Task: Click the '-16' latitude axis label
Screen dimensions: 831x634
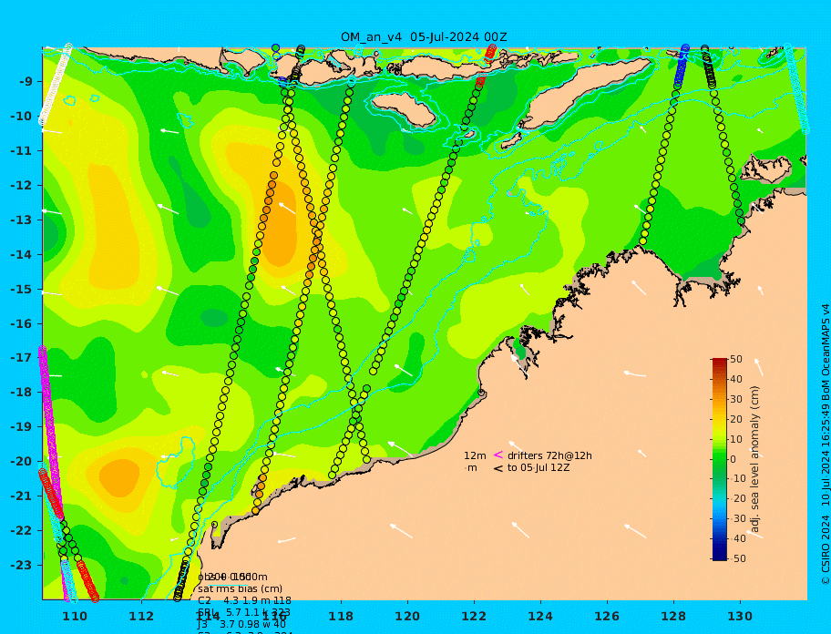Action: [21, 323]
